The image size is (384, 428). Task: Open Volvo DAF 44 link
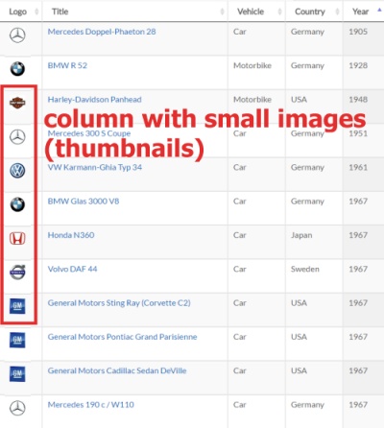tap(72, 269)
